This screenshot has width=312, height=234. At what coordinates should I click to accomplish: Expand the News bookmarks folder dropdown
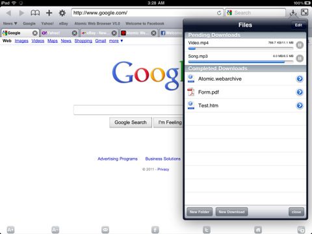point(10,23)
